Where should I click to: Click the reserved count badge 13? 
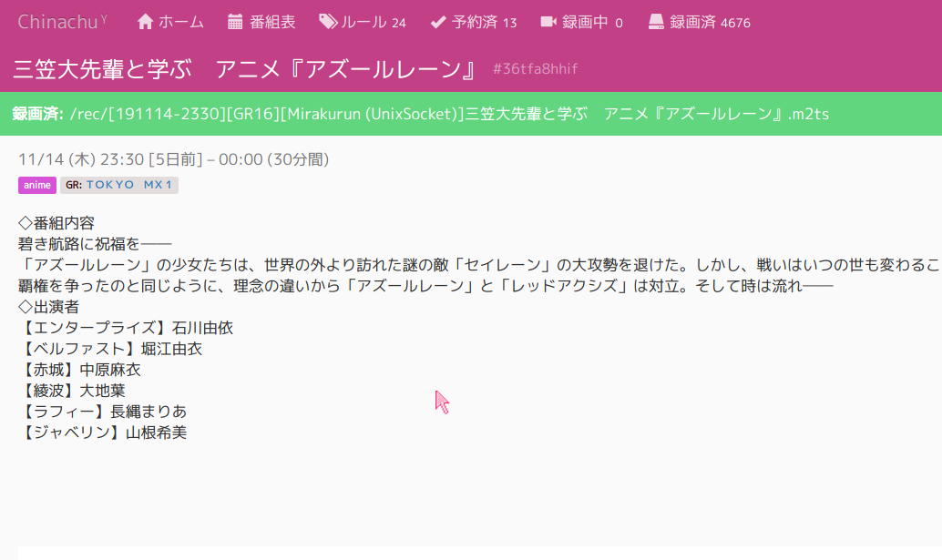point(509,23)
